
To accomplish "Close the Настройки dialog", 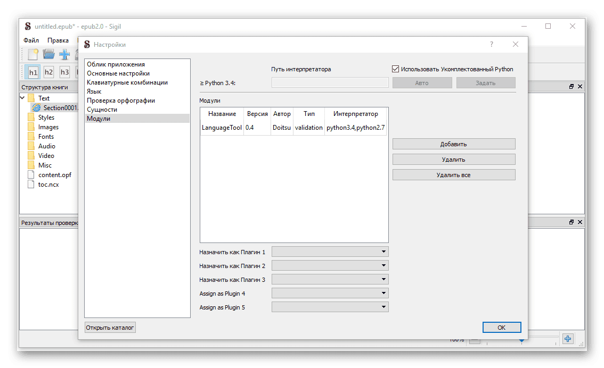I will pyautogui.click(x=516, y=44).
